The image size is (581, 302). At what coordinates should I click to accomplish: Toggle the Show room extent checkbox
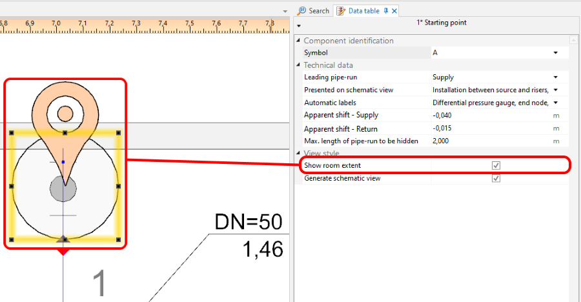496,166
